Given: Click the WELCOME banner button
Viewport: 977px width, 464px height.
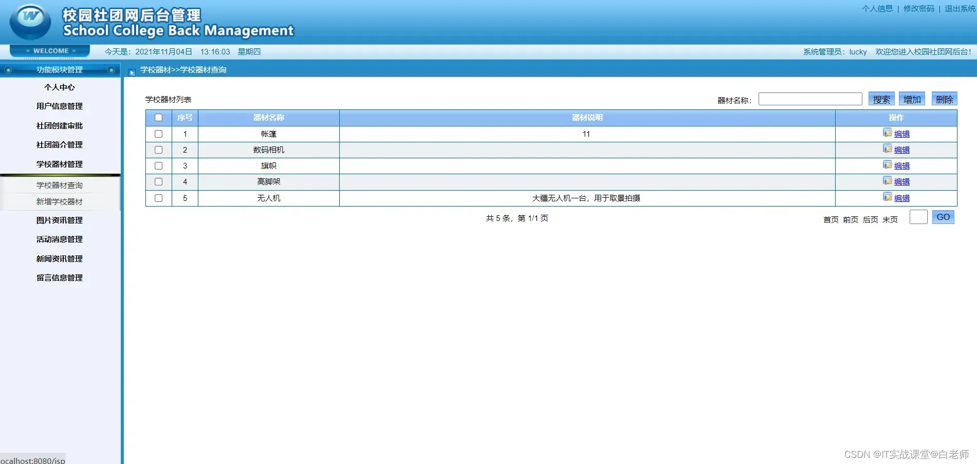Looking at the screenshot, I should click(x=50, y=51).
